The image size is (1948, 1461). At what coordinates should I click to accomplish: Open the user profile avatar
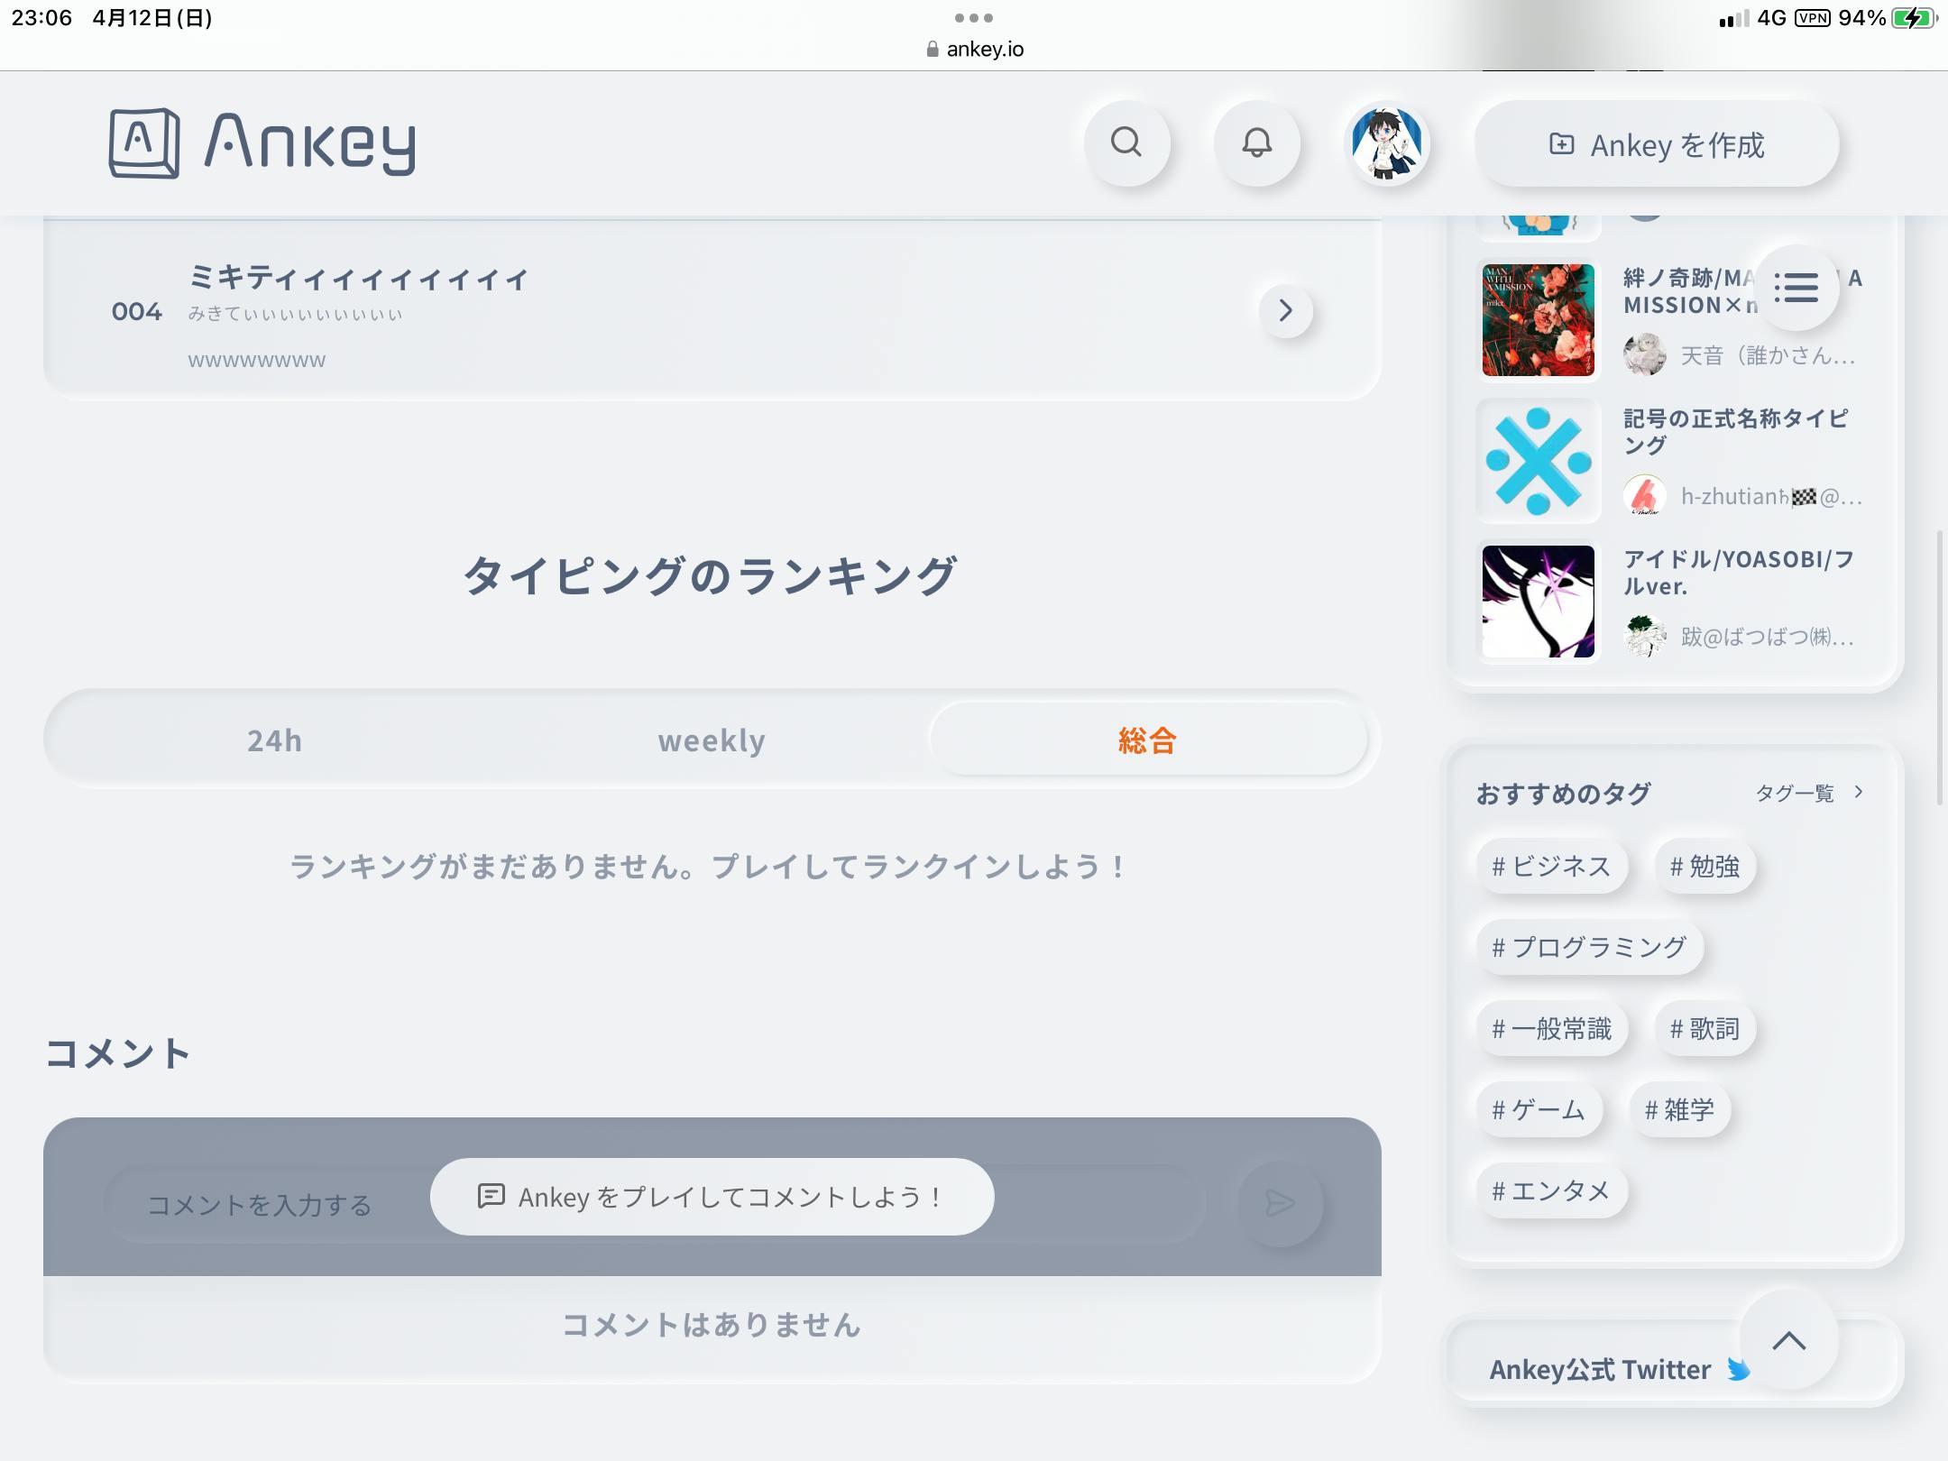tap(1387, 142)
